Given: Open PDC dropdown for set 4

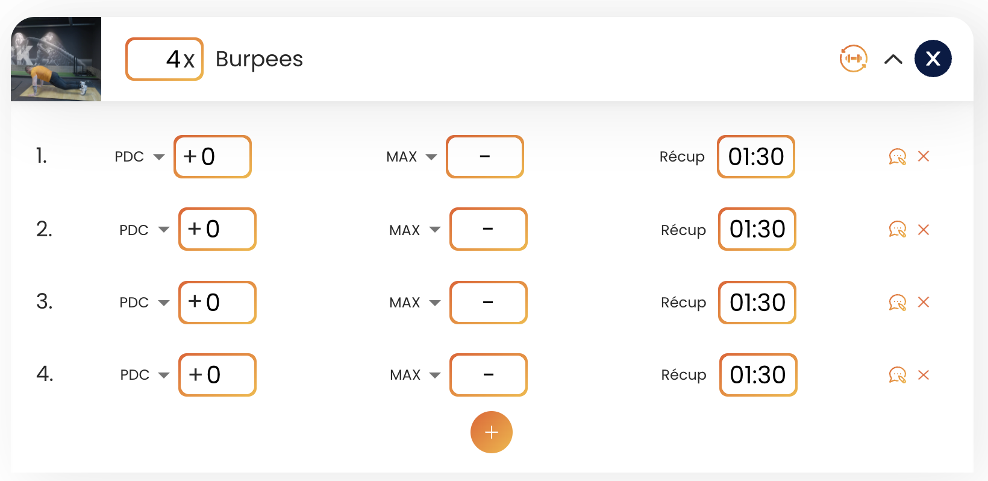Looking at the screenshot, I should pos(145,375).
